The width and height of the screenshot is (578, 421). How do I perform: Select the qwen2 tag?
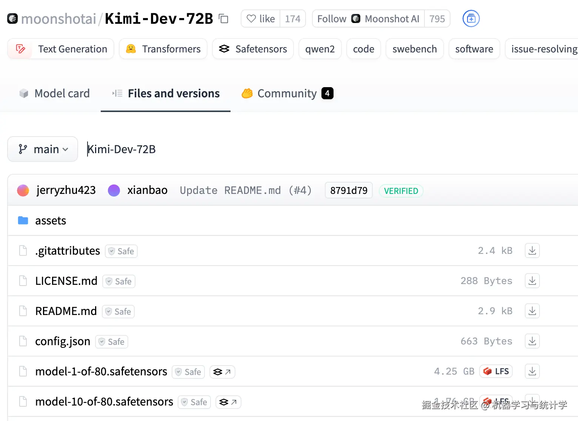[x=320, y=49]
